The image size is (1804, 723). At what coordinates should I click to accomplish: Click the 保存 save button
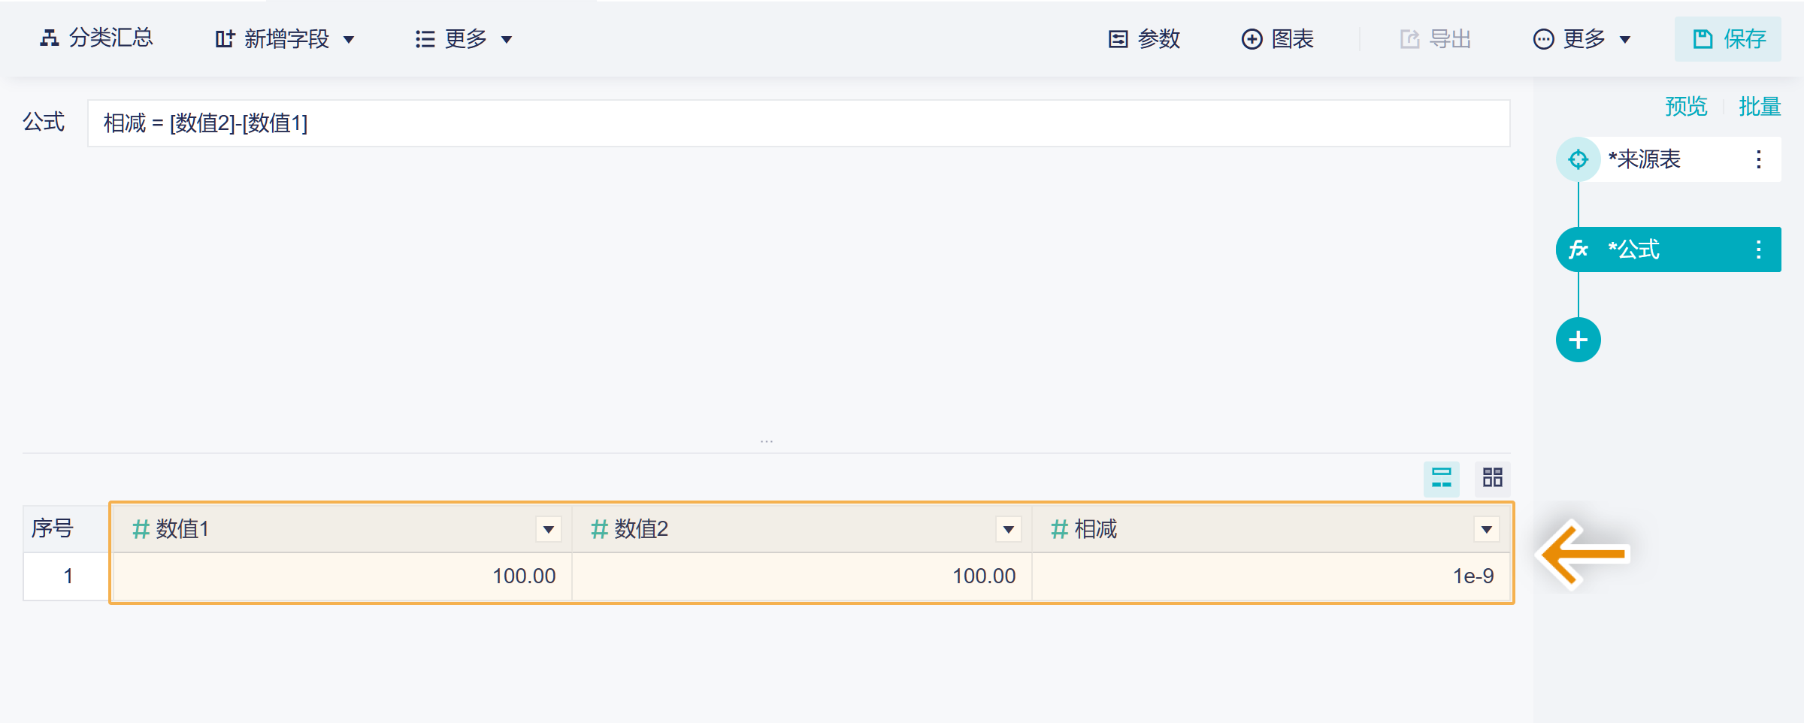pyautogui.click(x=1727, y=39)
